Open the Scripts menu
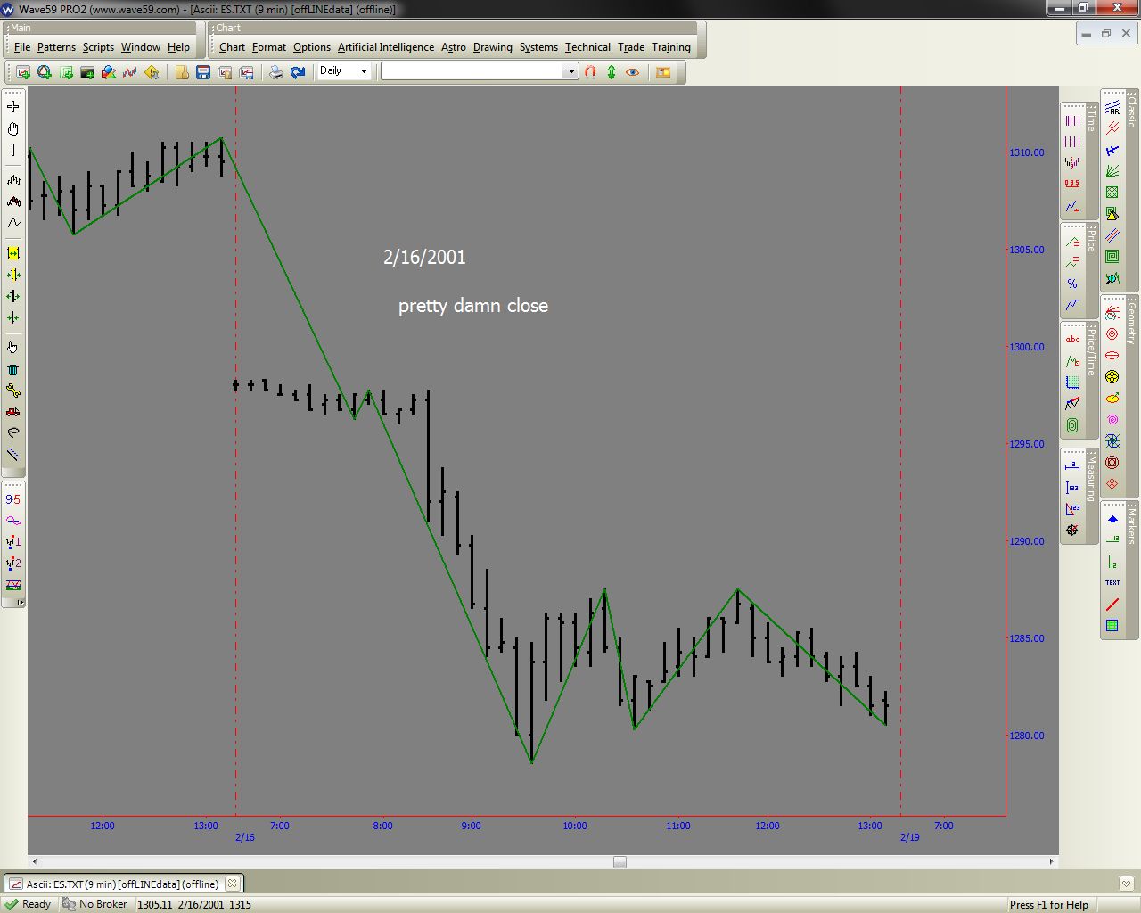Screen dimensions: 1141x913 click(98, 47)
